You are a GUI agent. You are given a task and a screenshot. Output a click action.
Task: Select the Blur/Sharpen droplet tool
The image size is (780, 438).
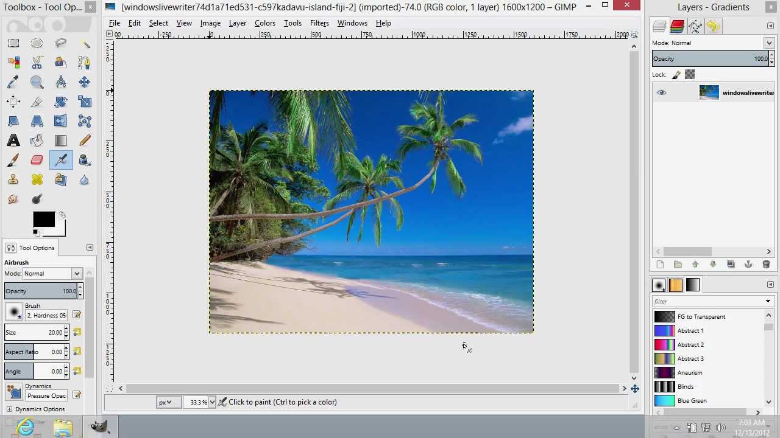(x=84, y=179)
